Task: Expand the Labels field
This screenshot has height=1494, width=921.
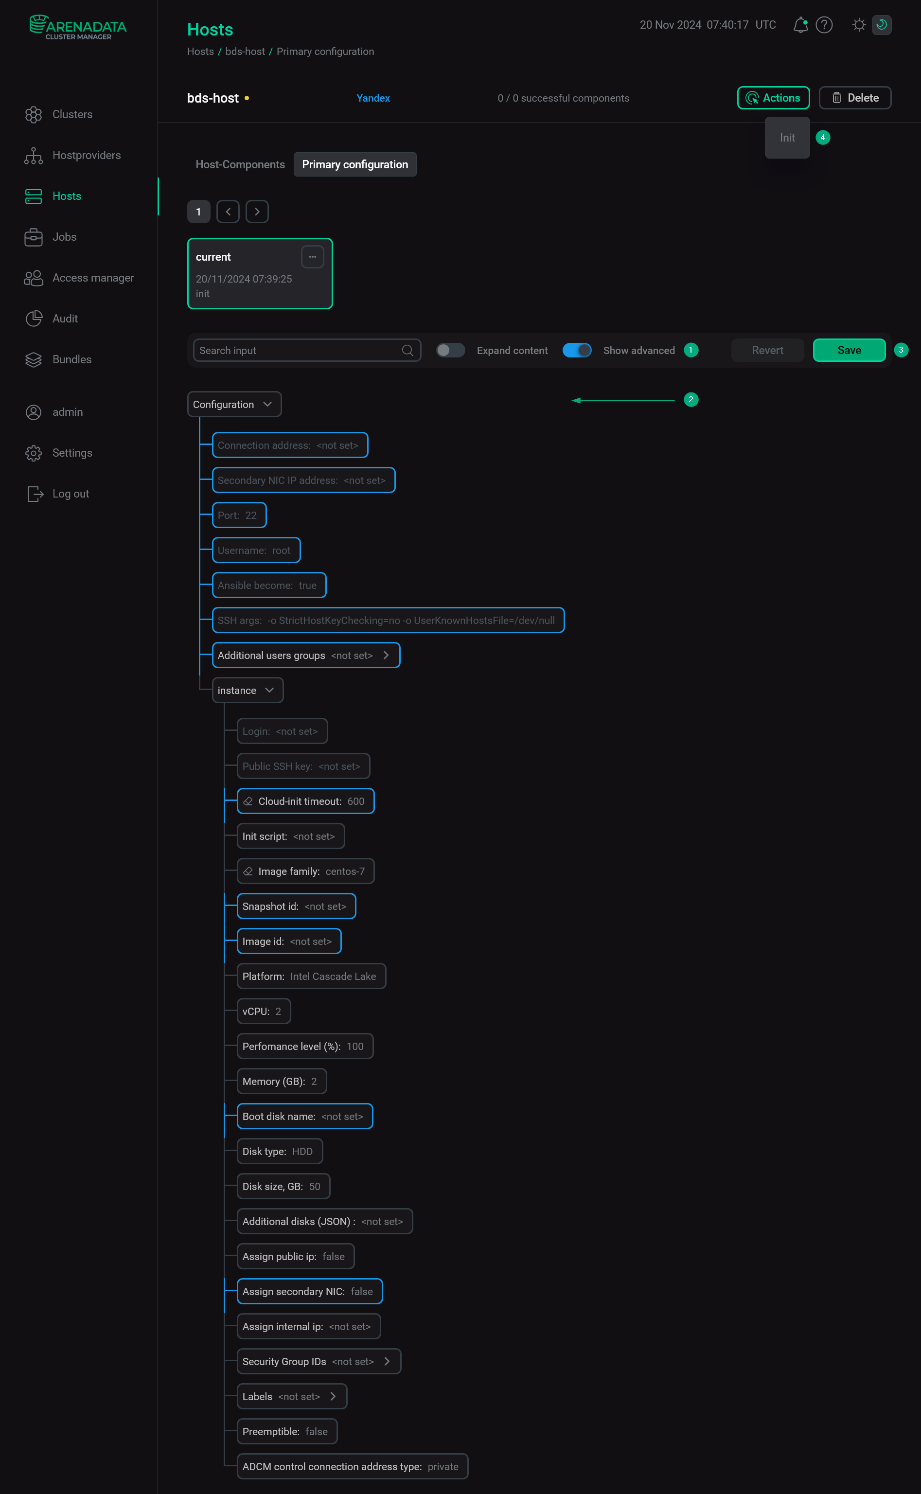Action: (x=333, y=1397)
